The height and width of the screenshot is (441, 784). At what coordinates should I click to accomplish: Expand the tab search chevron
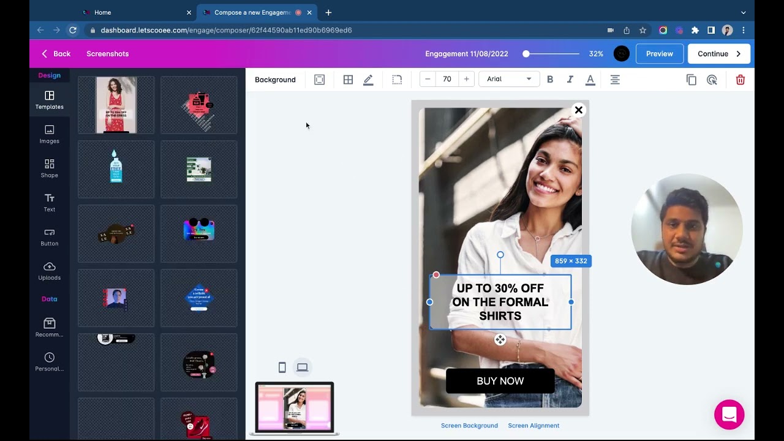pyautogui.click(x=744, y=12)
